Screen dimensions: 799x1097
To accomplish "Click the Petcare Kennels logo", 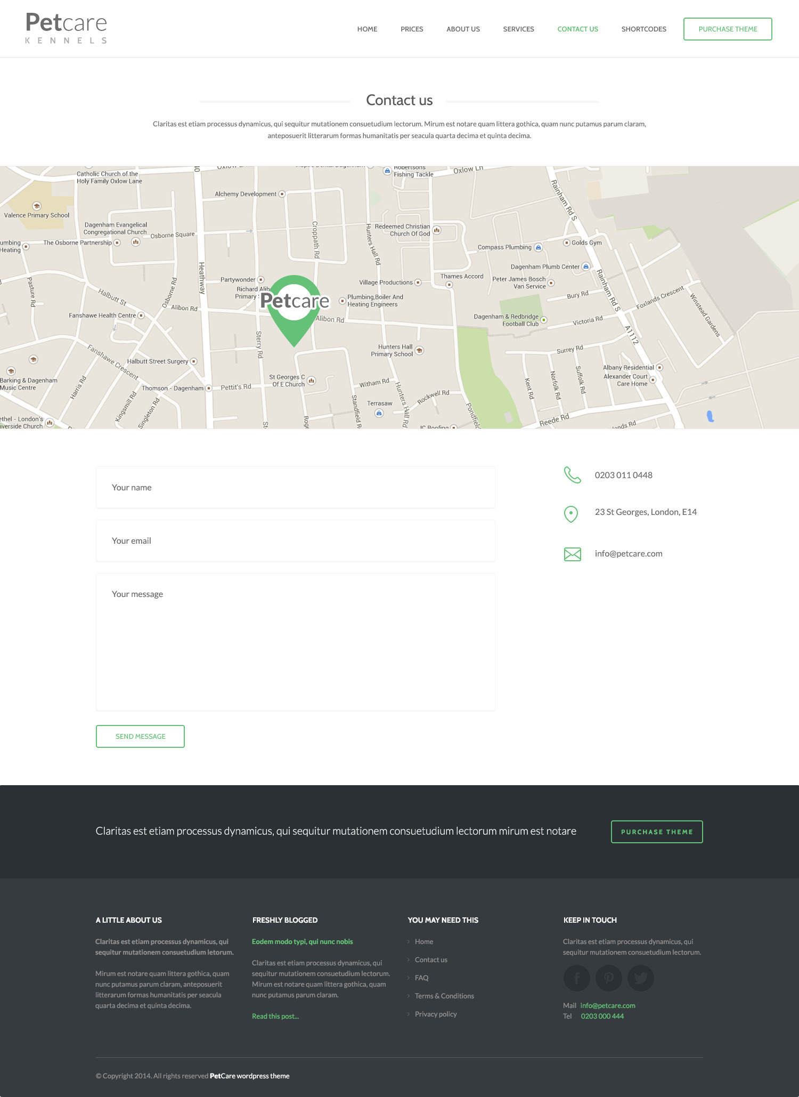I will pyautogui.click(x=66, y=28).
